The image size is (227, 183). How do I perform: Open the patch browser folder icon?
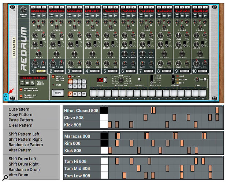[27, 83]
